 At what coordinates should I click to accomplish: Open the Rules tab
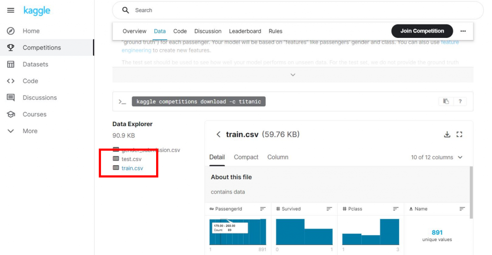[x=275, y=31]
